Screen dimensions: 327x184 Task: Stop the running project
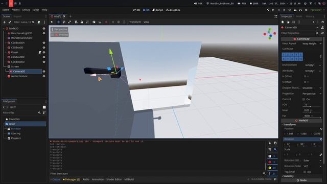point(284,10)
